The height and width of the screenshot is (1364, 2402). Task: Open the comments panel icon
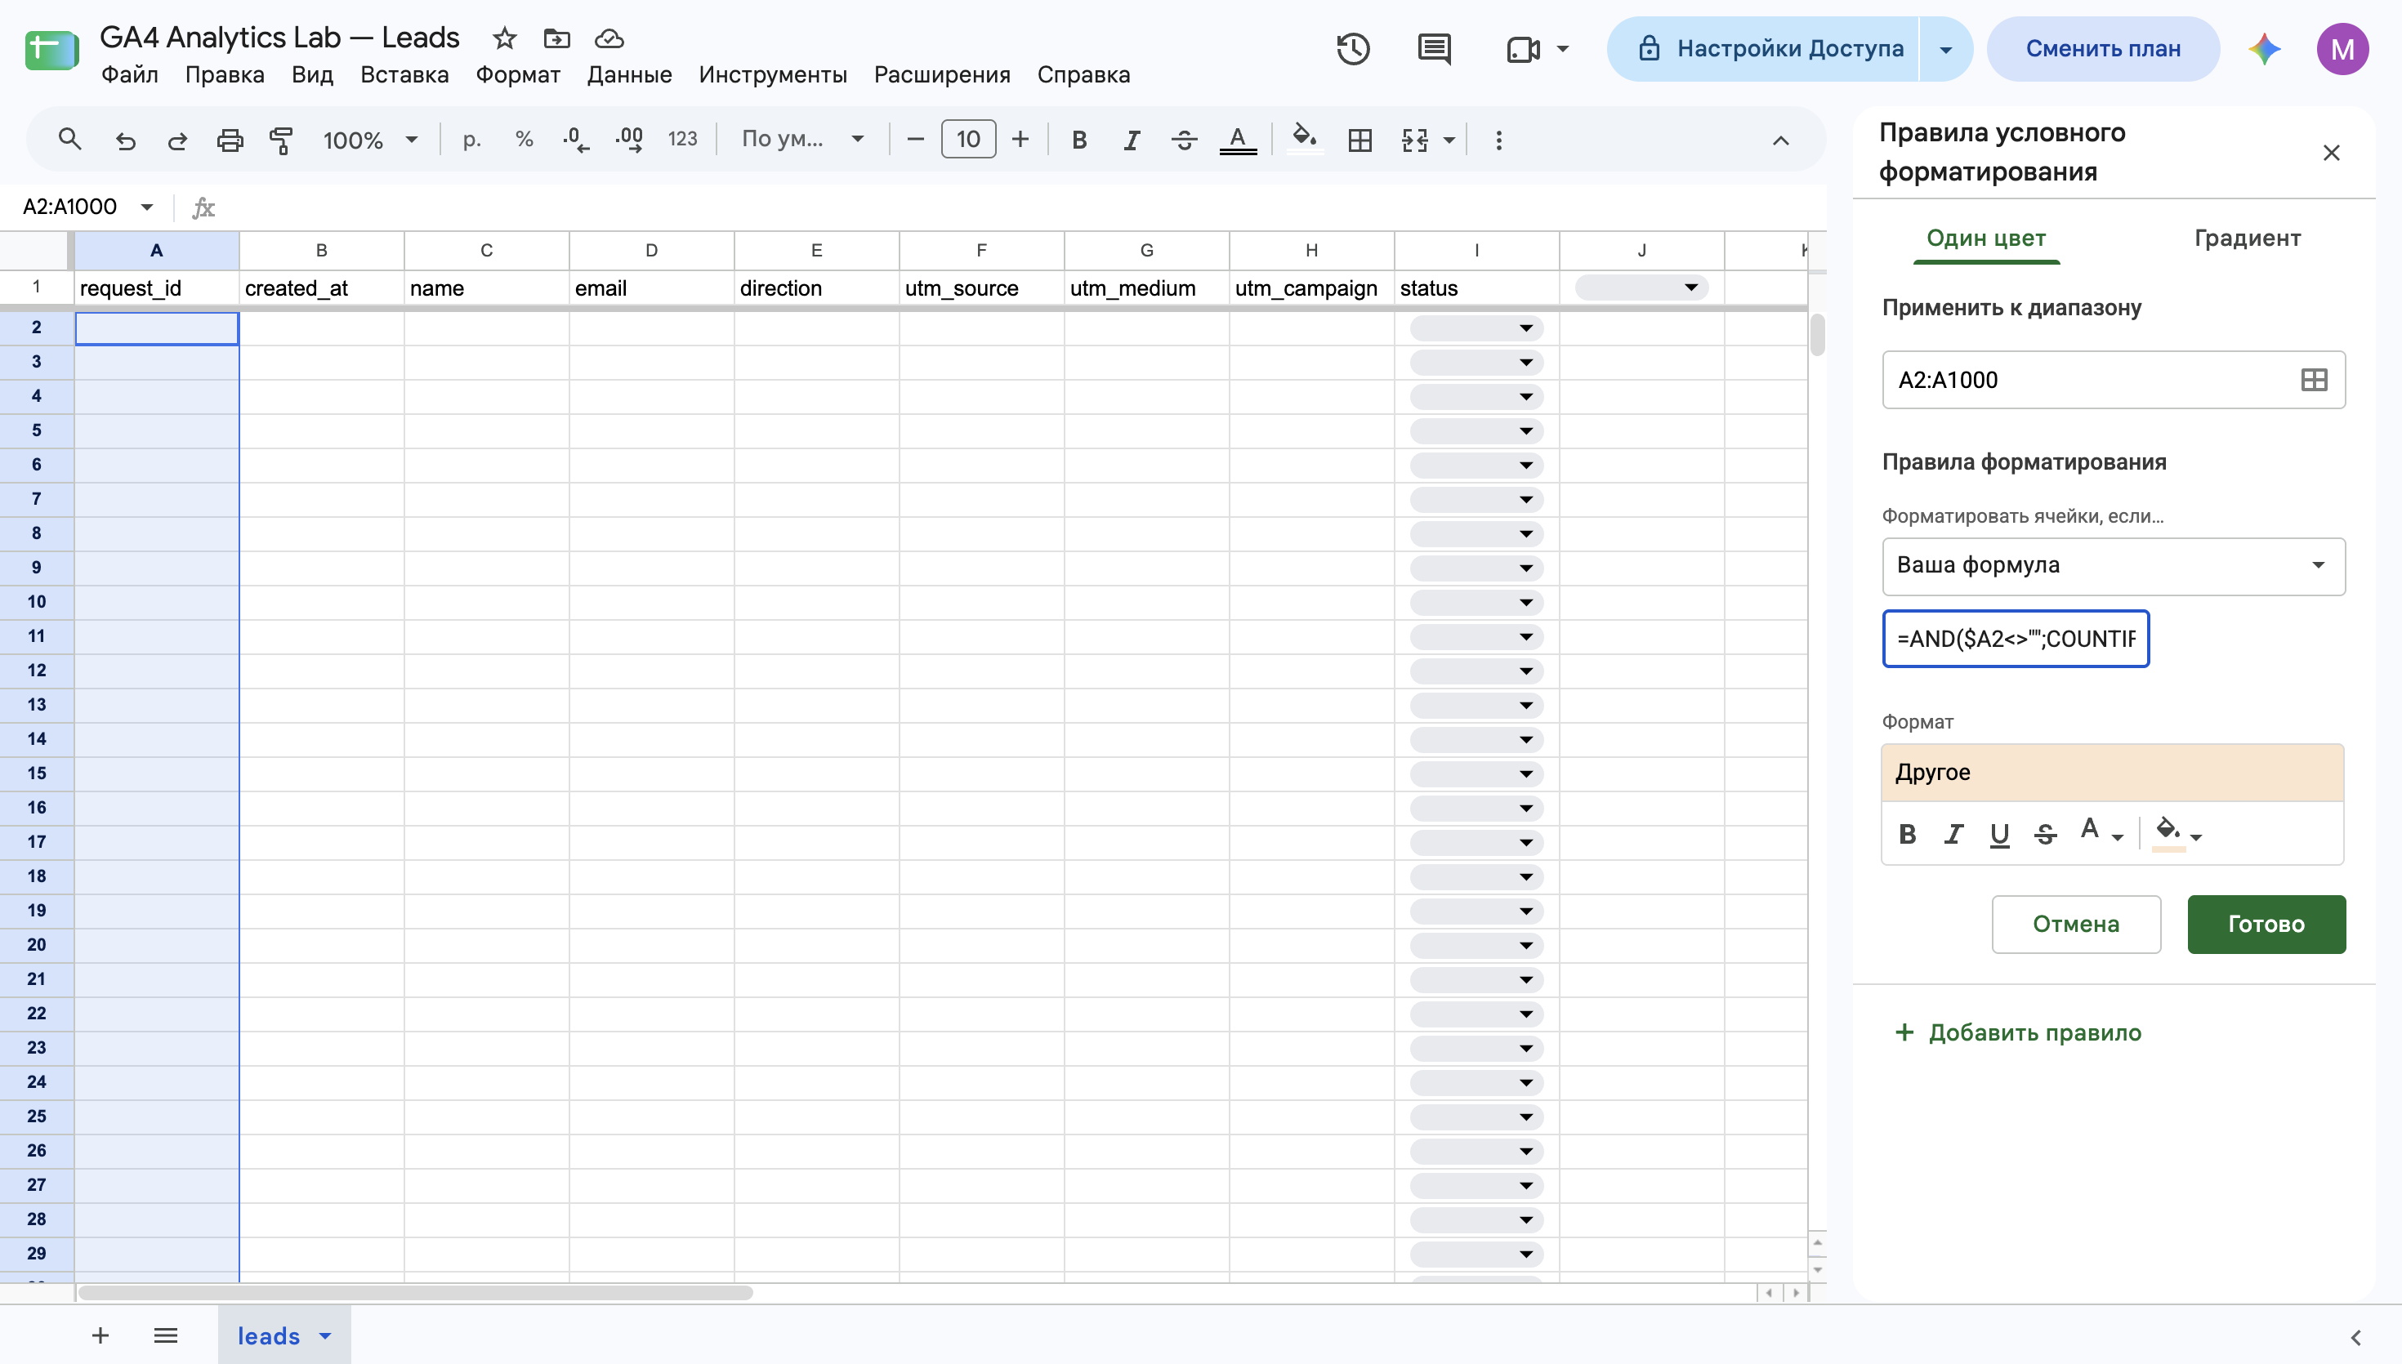1435,49
